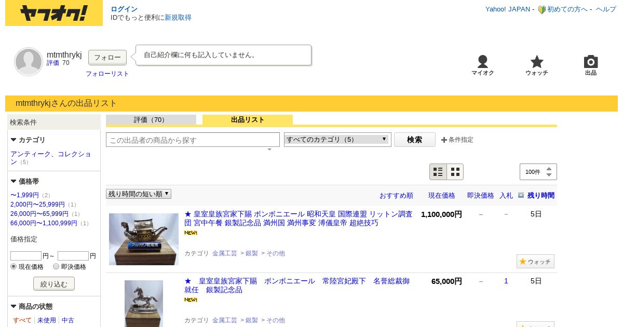The width and height of the screenshot is (623, 327).
Task: Collapse the 価格帯 section
Action: tap(13, 181)
